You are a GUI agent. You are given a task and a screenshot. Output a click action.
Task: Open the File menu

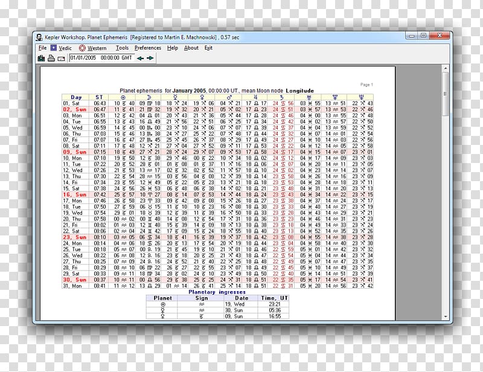[42, 48]
